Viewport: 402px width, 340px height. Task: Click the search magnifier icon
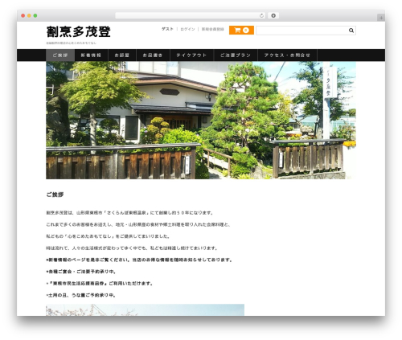click(351, 31)
